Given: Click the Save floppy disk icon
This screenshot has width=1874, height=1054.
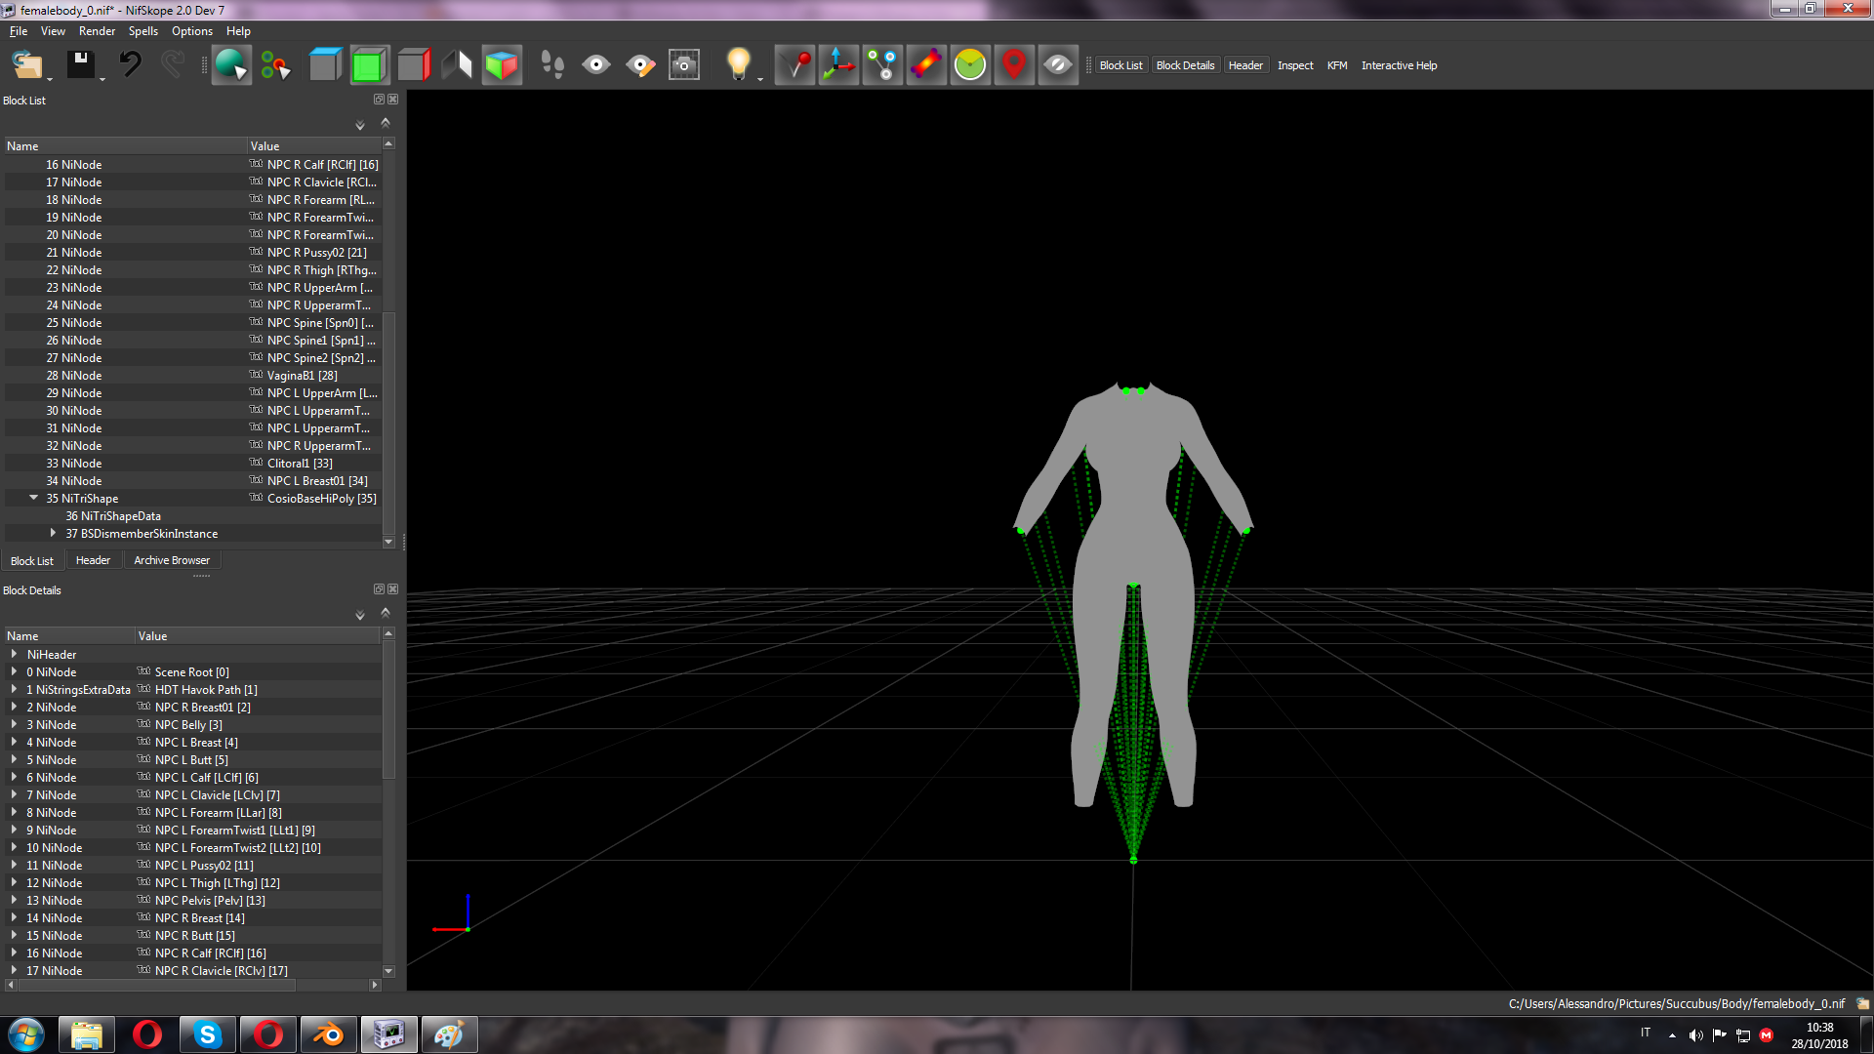Looking at the screenshot, I should 80,65.
